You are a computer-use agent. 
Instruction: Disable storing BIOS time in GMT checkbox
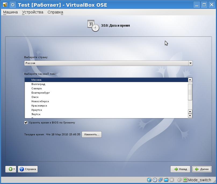click(26, 123)
